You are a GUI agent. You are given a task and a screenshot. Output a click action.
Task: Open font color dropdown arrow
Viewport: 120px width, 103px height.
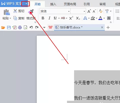(104, 18)
